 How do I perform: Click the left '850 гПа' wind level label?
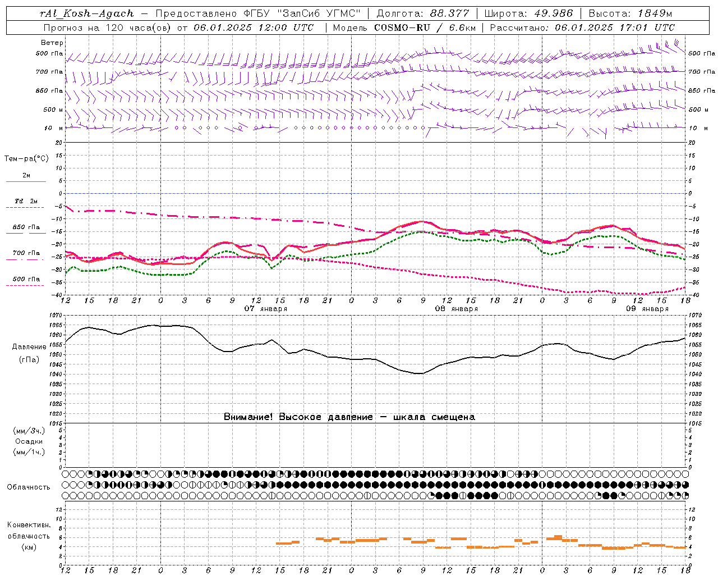pyautogui.click(x=49, y=90)
